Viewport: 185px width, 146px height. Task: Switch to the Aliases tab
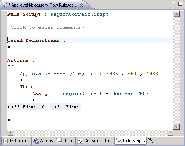(43, 141)
